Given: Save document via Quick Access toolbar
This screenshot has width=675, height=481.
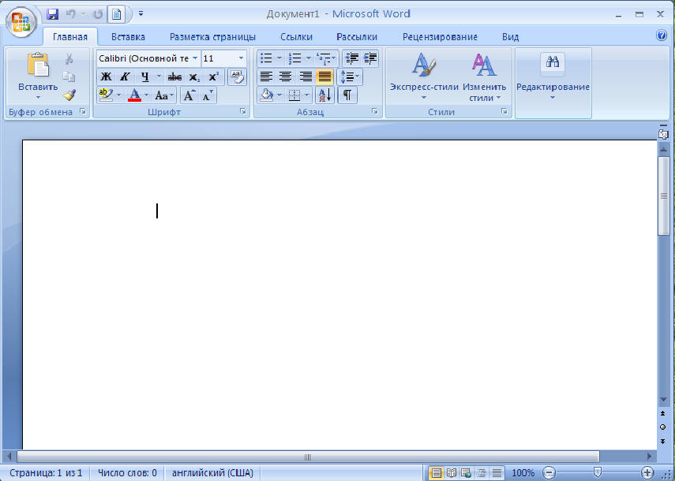Looking at the screenshot, I should 53,14.
